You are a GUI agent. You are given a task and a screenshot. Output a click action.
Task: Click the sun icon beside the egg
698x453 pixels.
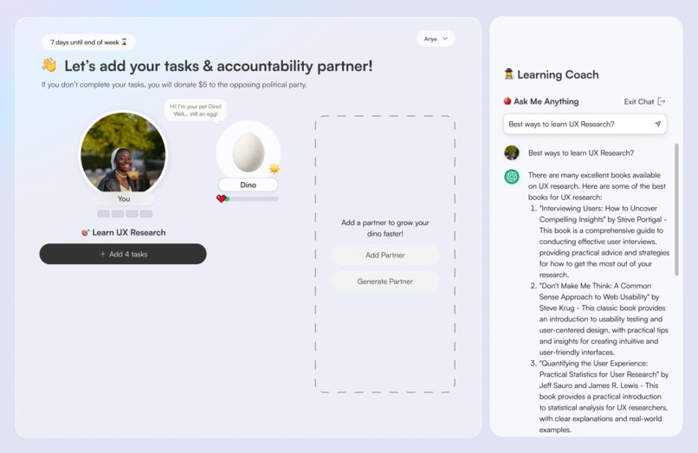(275, 169)
